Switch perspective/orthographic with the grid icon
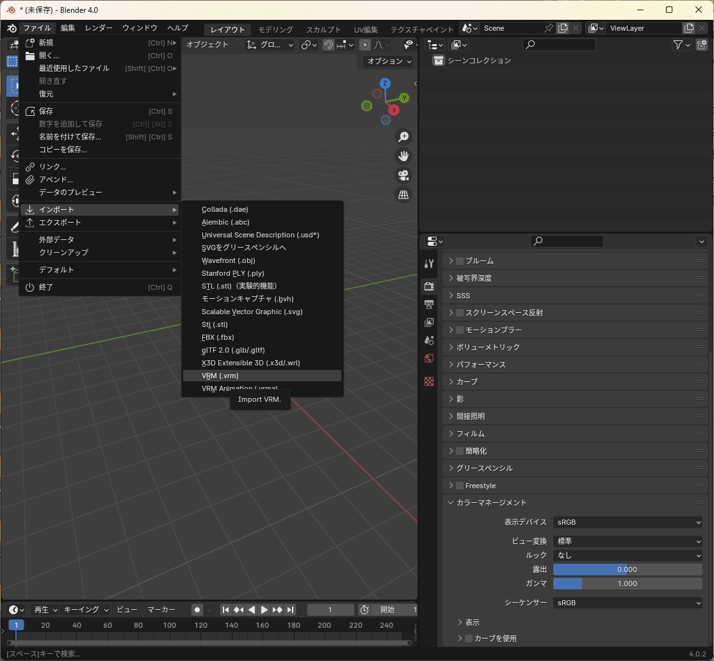714x661 pixels. coord(403,195)
